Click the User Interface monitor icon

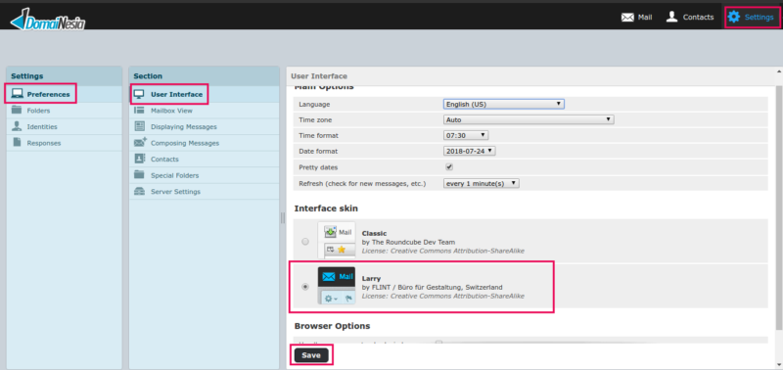(x=139, y=94)
